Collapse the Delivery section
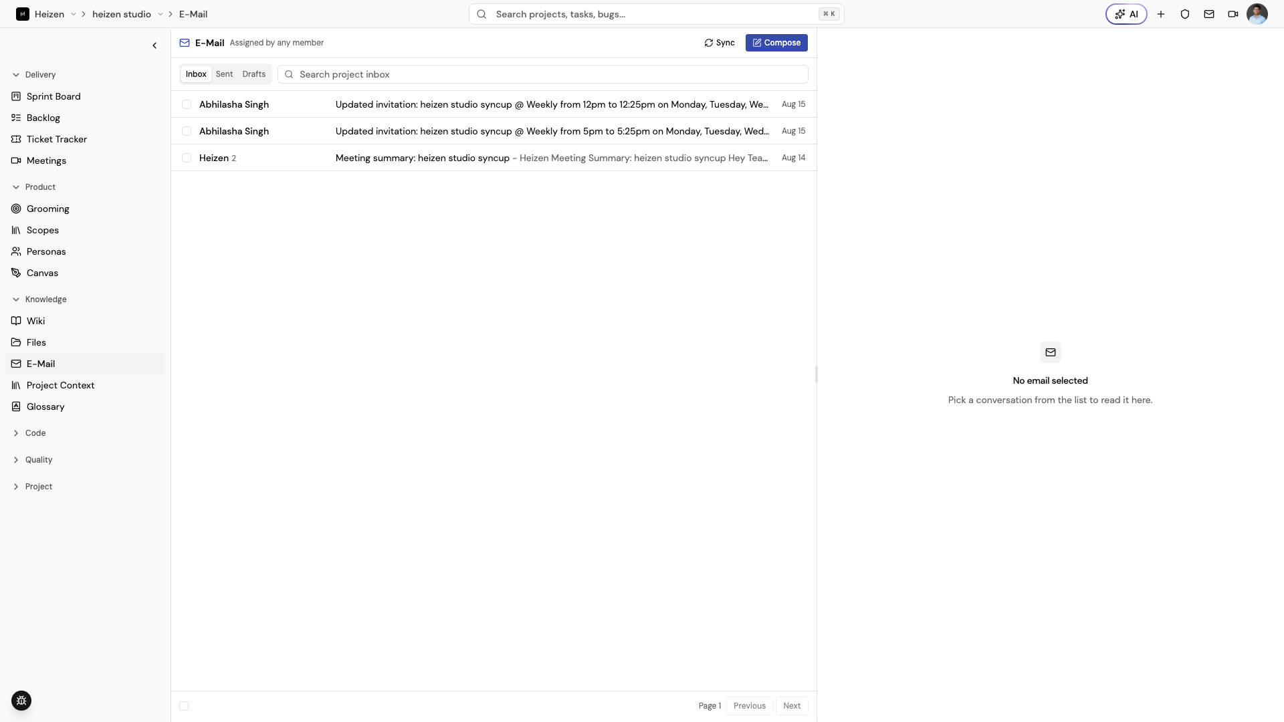This screenshot has height=722, width=1284. [33, 75]
